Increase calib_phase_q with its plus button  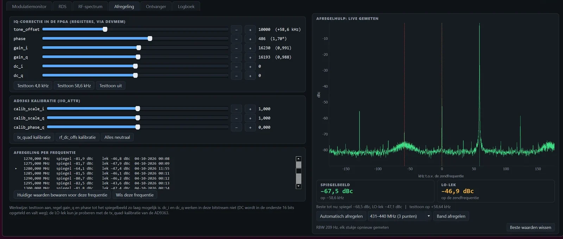point(250,127)
